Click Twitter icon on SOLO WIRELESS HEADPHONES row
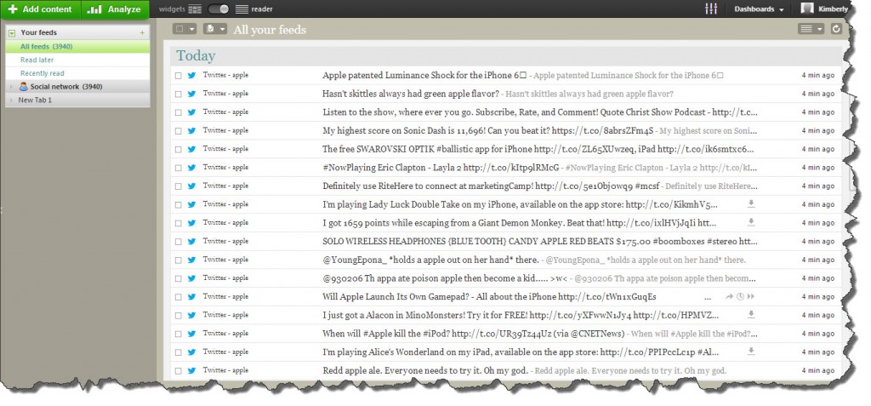Screen dimensions: 871x406 pyautogui.click(x=191, y=242)
